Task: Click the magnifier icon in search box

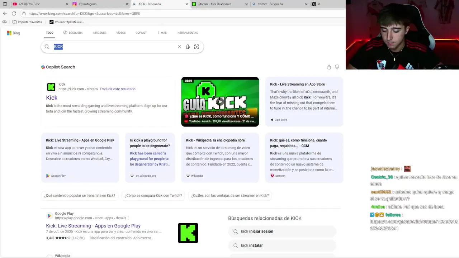Action: [x=47, y=47]
